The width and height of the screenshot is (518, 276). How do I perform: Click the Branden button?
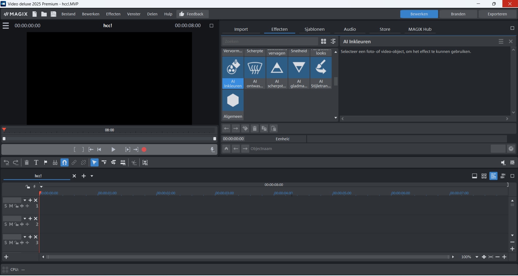[458, 14]
